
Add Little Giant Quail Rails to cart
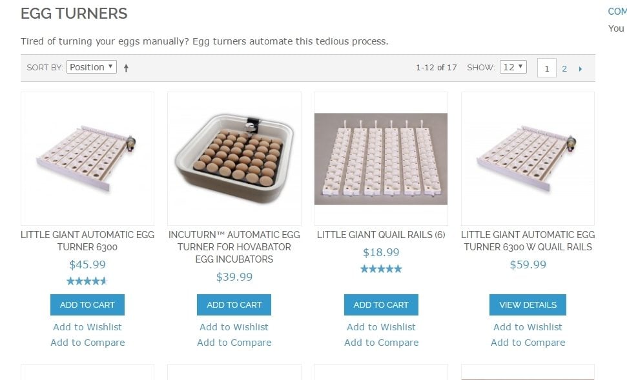tap(381, 305)
